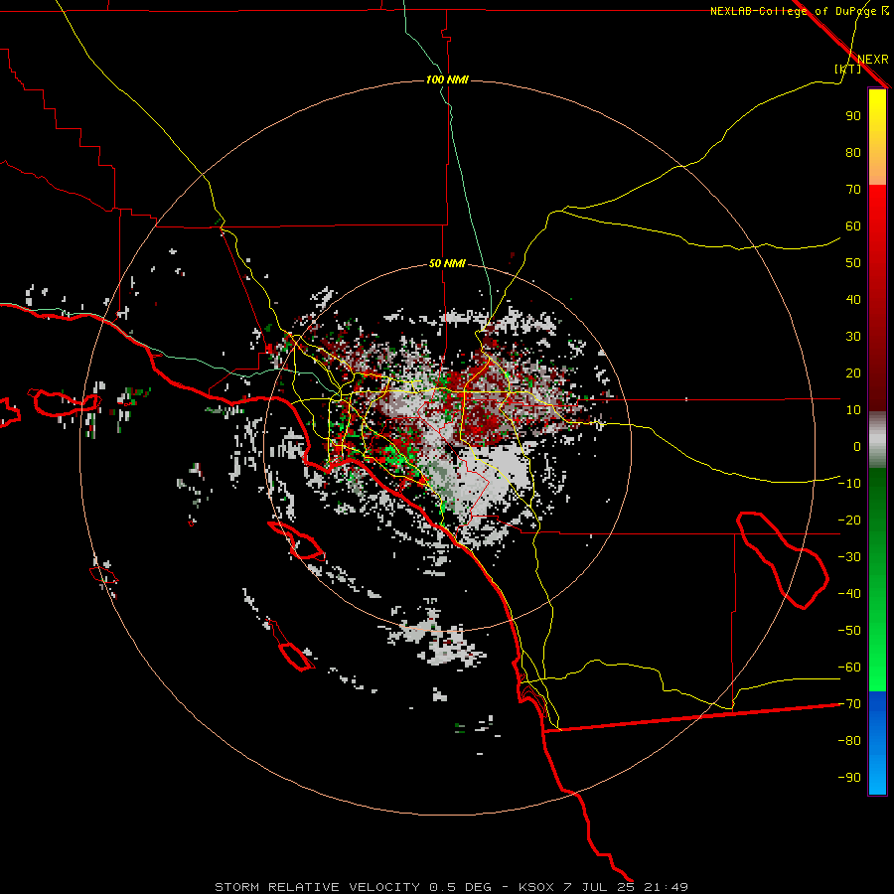Image resolution: width=894 pixels, height=894 pixels.
Task: Click the footer text "STORM RELATIVE VELOCITY 0.5 DEG"
Action: 353,887
